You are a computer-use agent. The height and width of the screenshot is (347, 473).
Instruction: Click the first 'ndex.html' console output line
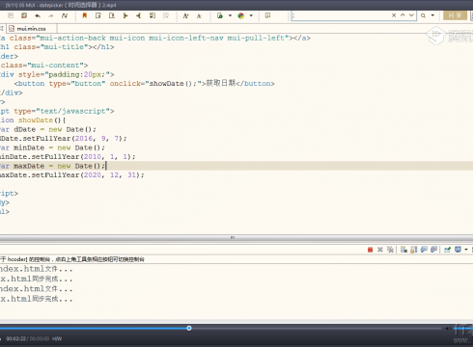point(37,269)
